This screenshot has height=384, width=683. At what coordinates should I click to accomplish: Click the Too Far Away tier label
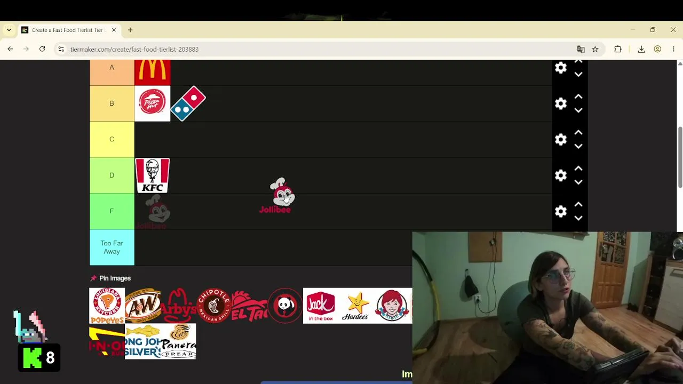pos(112,247)
